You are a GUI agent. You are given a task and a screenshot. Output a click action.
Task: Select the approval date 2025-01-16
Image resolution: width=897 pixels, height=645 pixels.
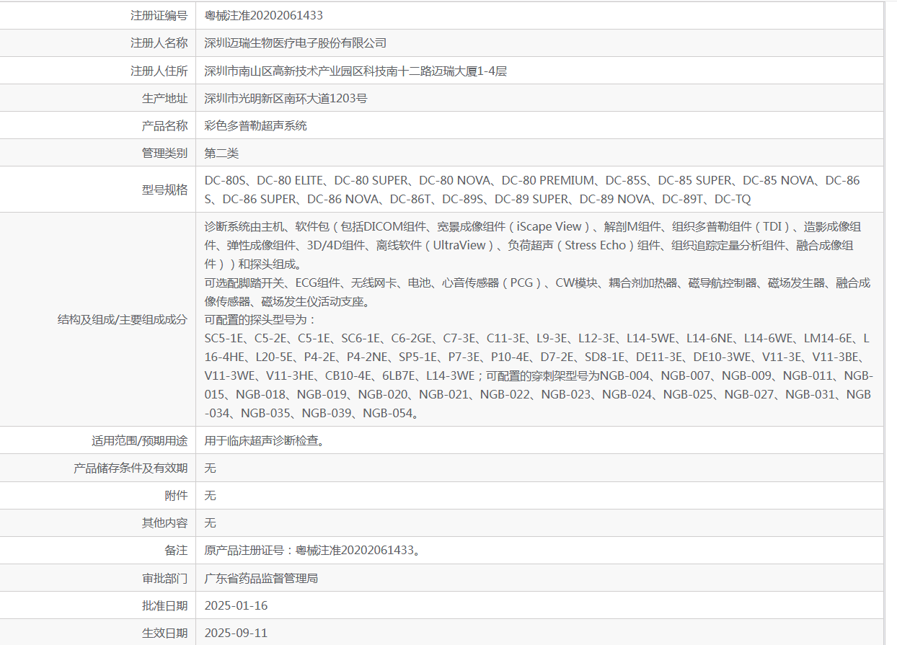click(x=236, y=605)
